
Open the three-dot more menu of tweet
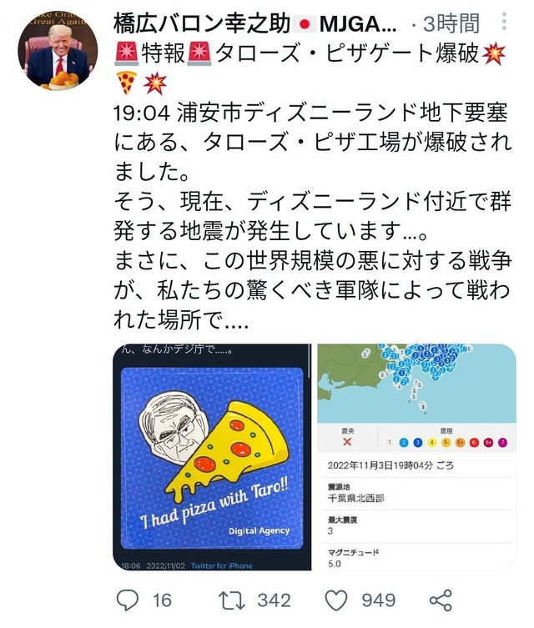[x=504, y=22]
